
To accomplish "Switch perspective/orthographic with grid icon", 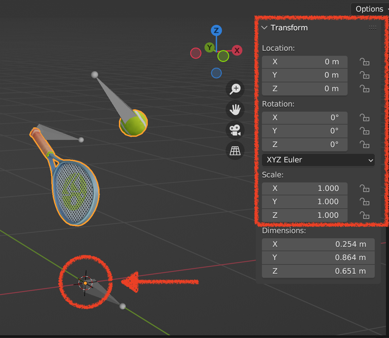I will (235, 150).
